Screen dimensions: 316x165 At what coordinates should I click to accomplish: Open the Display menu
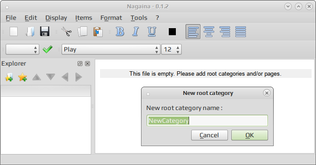56,18
